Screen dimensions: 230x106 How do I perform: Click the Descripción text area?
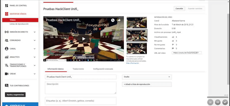click(x=81, y=88)
